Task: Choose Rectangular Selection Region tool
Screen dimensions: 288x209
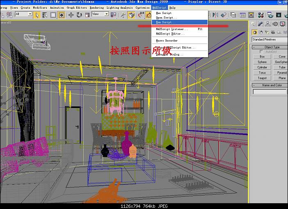Action: pyautogui.click(x=53, y=15)
